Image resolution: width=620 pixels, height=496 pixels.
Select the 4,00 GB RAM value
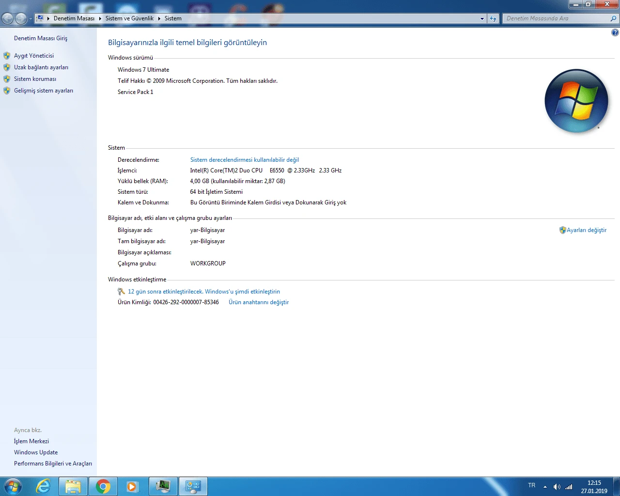[237, 181]
